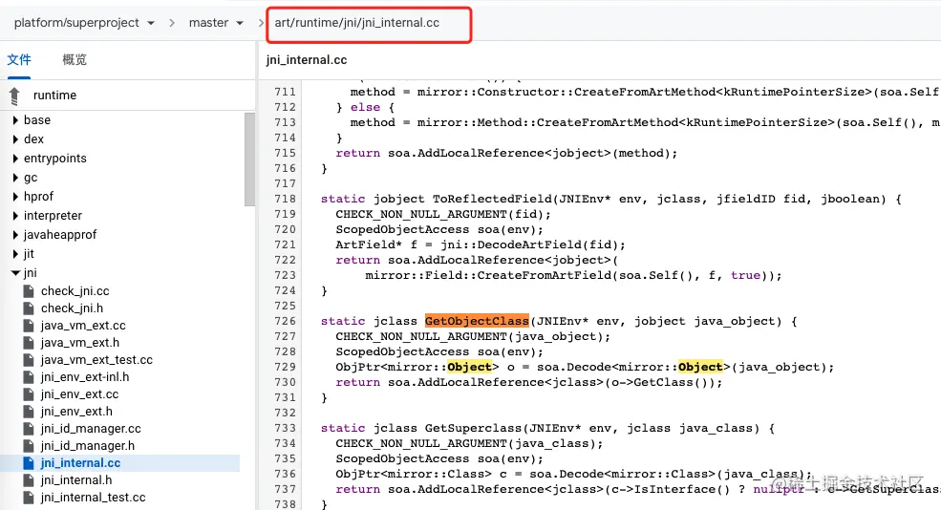The width and height of the screenshot is (941, 510).
Task: Open the platform/superproject dropdown
Action: point(84,23)
